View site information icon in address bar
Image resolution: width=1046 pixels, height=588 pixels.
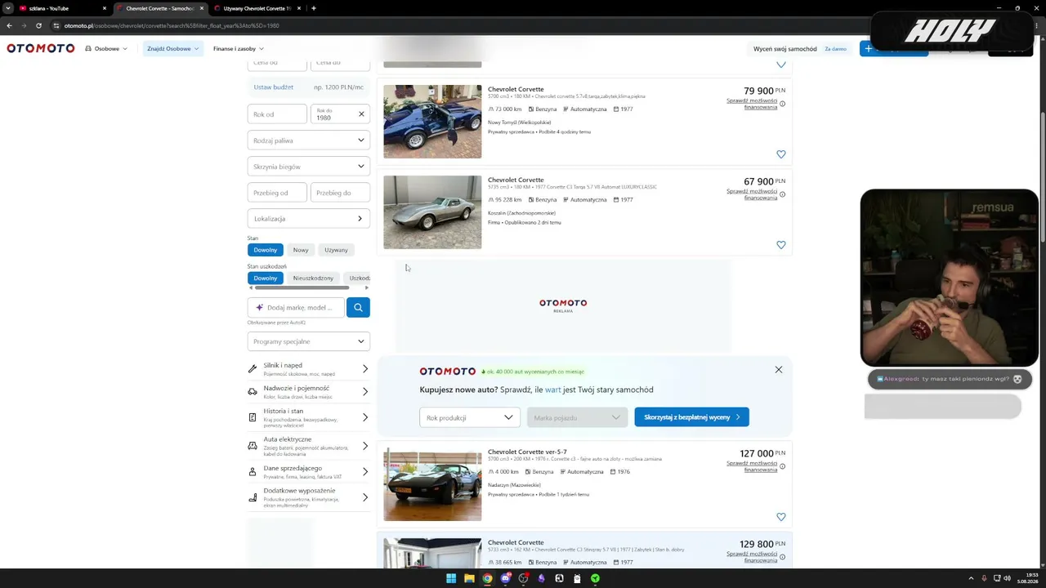pyautogui.click(x=56, y=25)
